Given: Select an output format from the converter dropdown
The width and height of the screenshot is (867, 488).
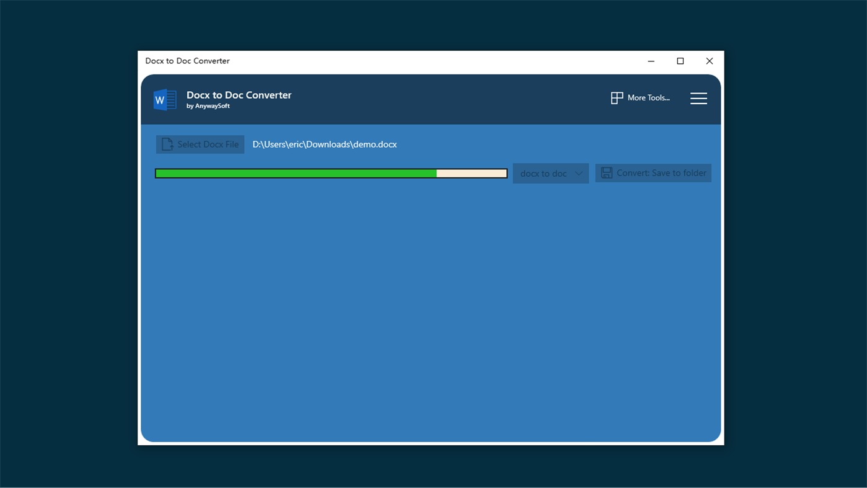Looking at the screenshot, I should tap(550, 174).
